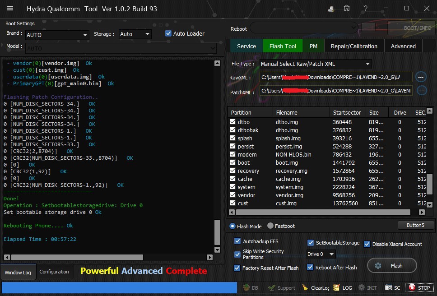Screen dimensions: 437x296
Task: Select system.img filename cell
Action: pos(289,187)
